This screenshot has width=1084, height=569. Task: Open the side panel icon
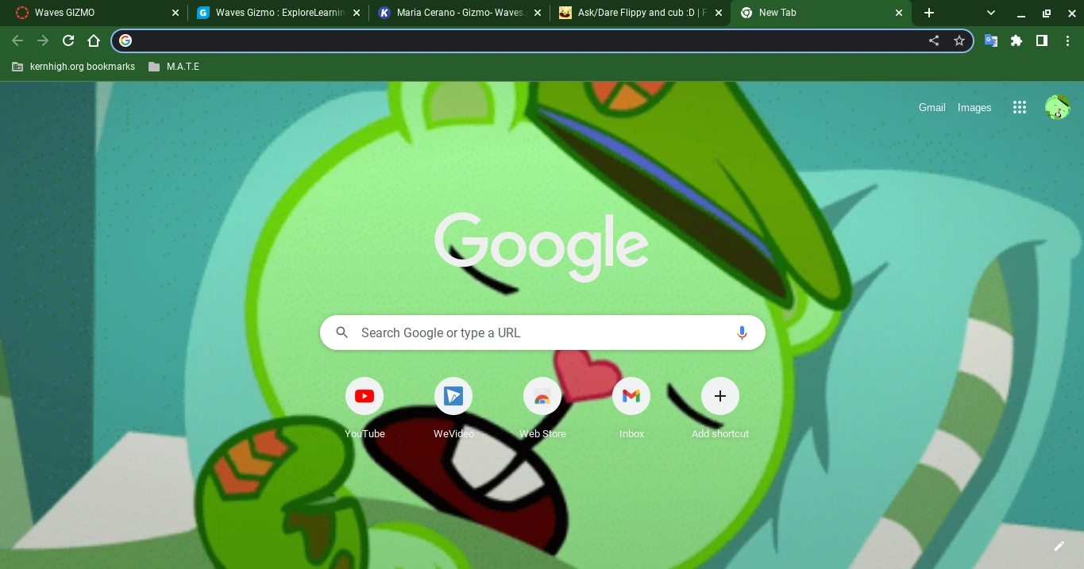1042,40
